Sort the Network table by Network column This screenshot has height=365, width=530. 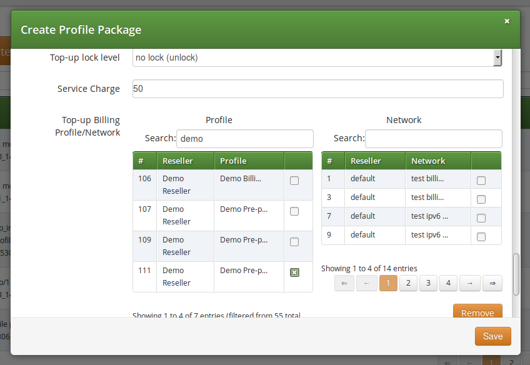[429, 161]
